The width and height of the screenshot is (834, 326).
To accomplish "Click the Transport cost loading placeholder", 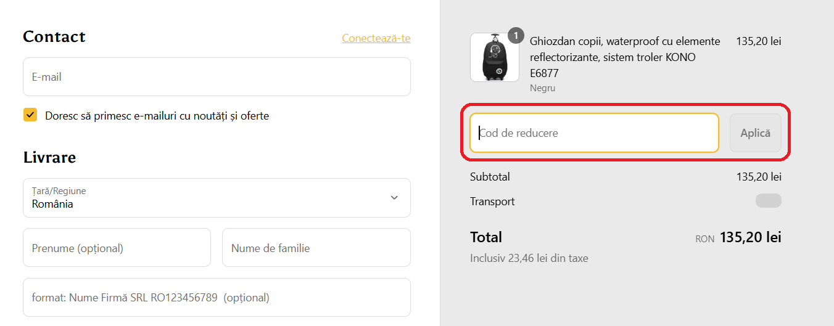I will 768,201.
